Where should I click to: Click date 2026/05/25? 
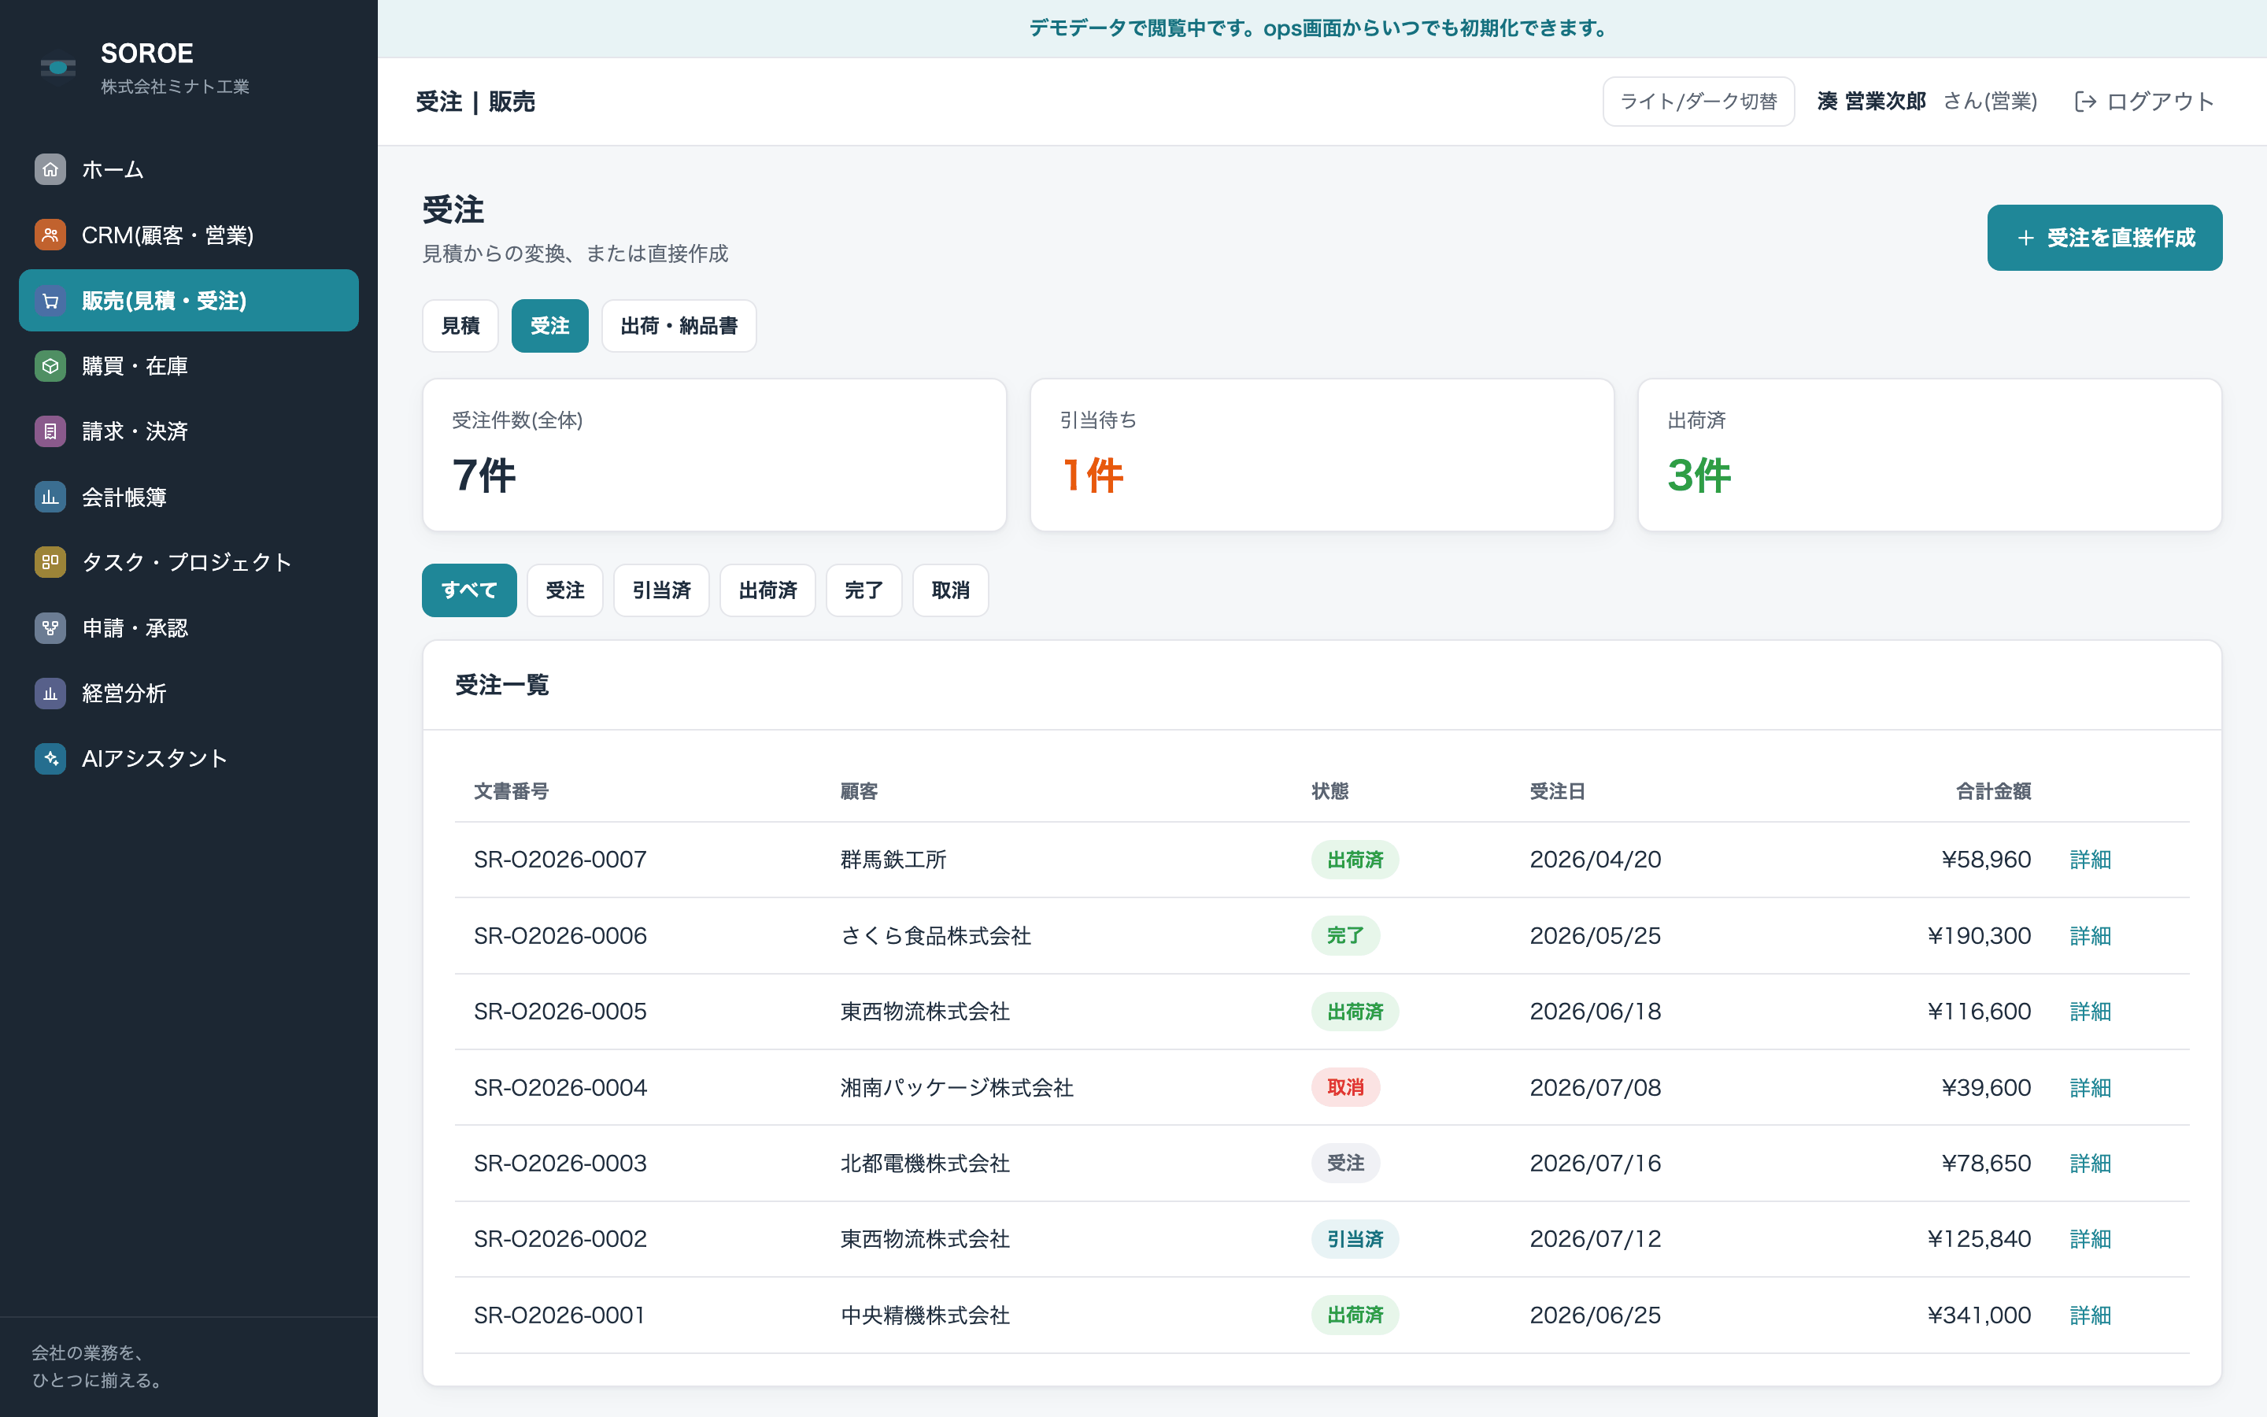pos(1596,935)
